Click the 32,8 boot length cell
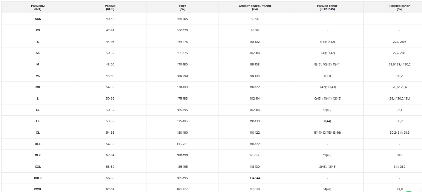This screenshot has height=192, width=422. (399, 189)
